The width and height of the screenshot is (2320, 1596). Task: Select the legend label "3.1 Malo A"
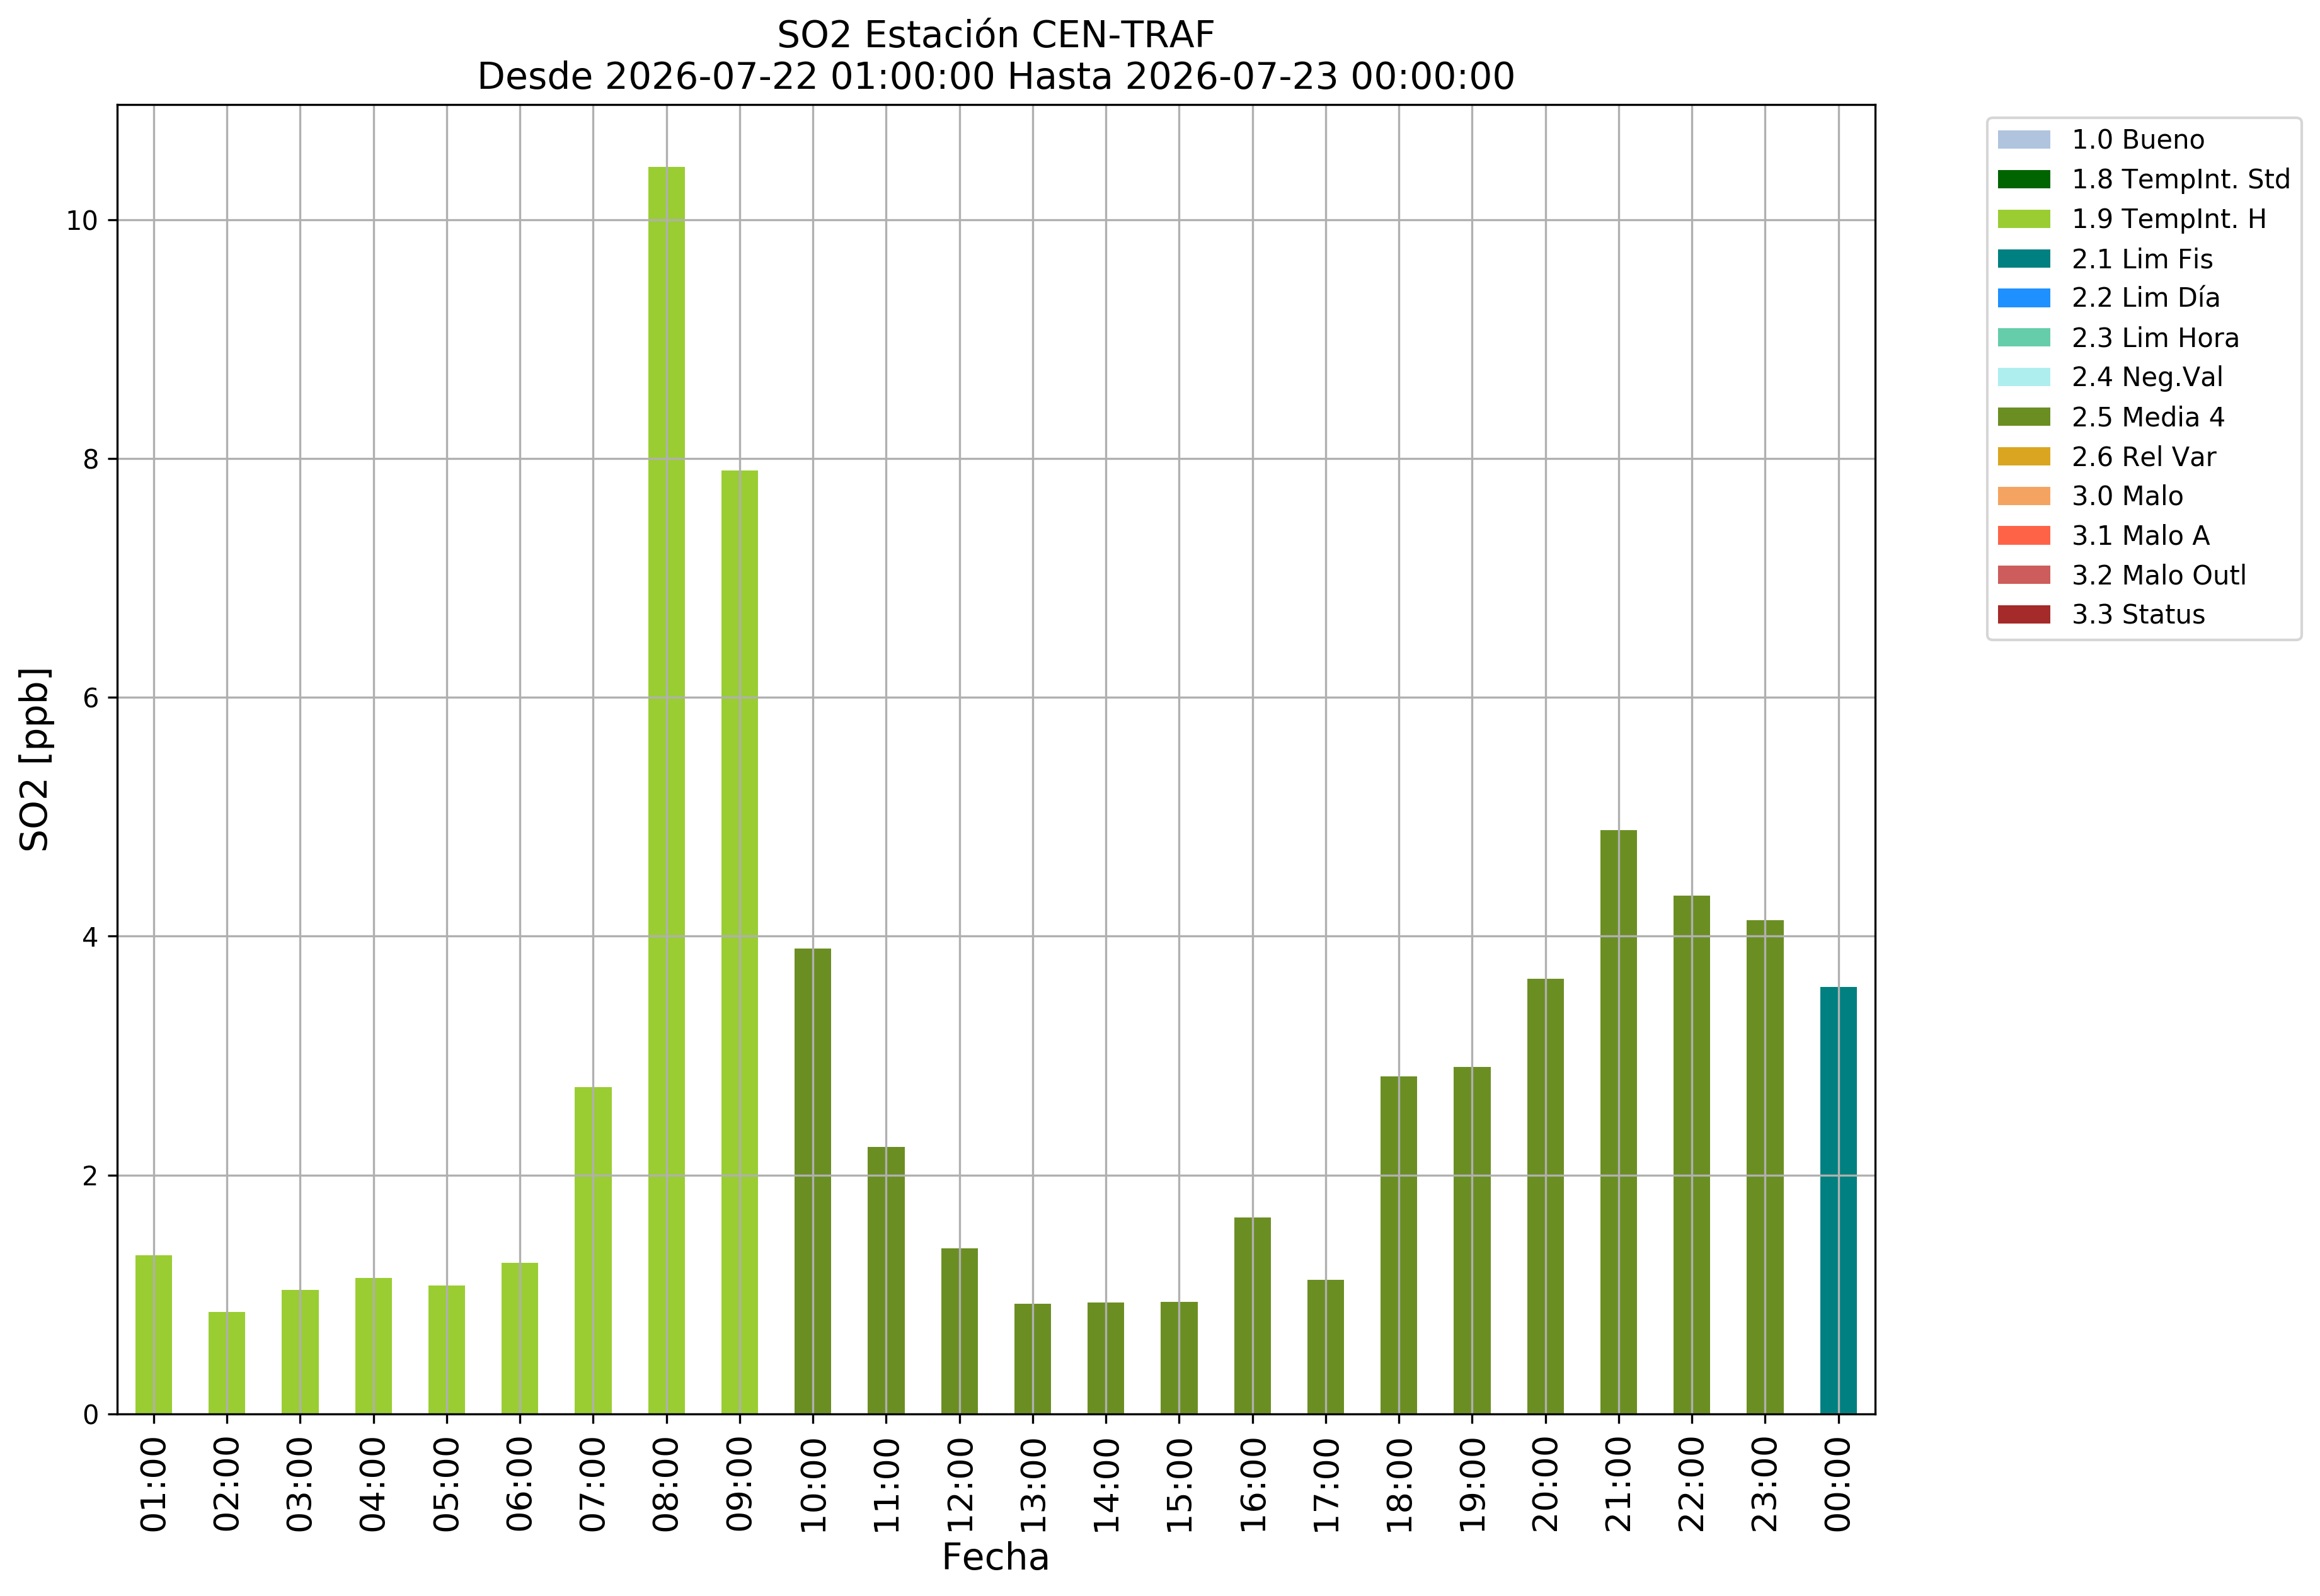[x=2140, y=536]
